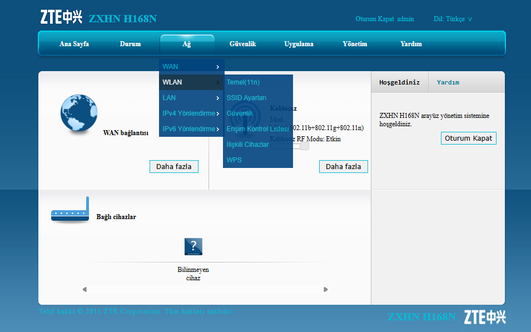The width and height of the screenshot is (531, 332).
Task: Click the right arrow in device carousel
Action: 325,289
